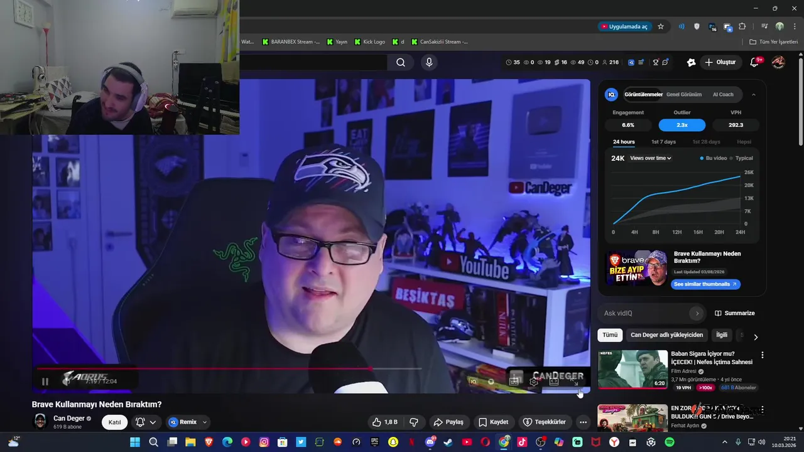Open the Chrome profile avatar
This screenshot has width=804, height=452.
pos(780,26)
